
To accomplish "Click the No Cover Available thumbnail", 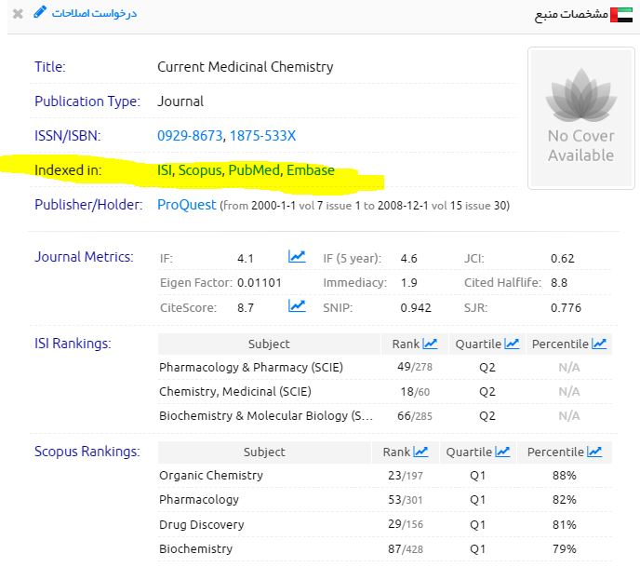I will point(580,118).
